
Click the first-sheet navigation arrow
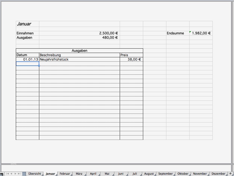[x=7, y=174]
